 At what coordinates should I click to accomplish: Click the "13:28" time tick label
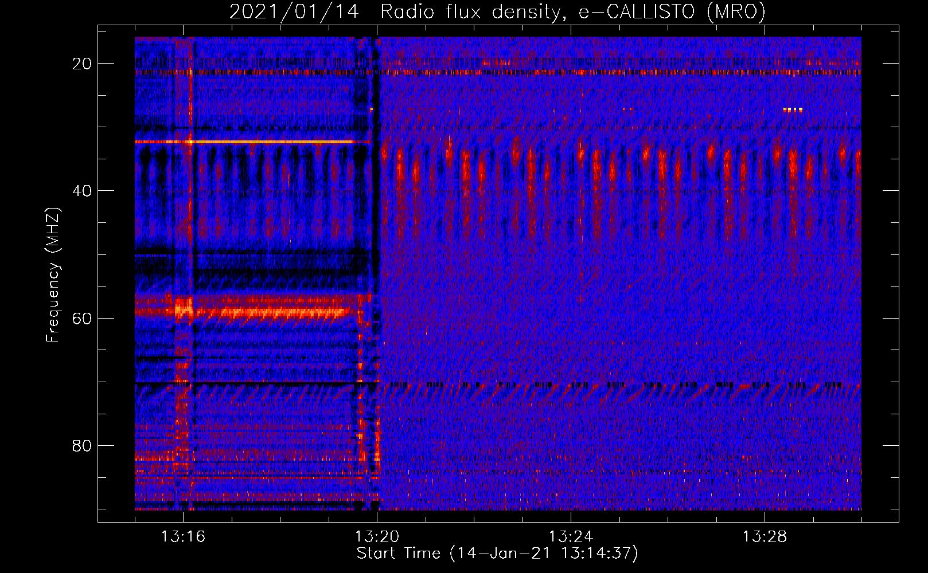click(x=765, y=537)
